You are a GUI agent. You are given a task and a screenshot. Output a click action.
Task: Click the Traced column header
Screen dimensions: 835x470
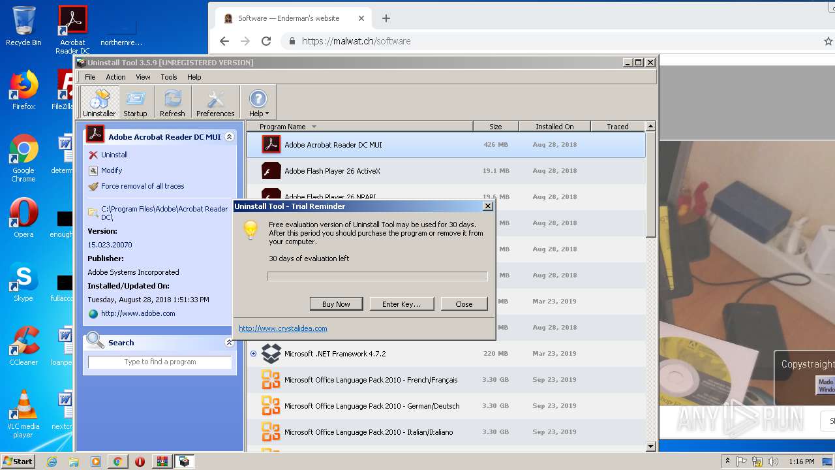[x=618, y=127]
